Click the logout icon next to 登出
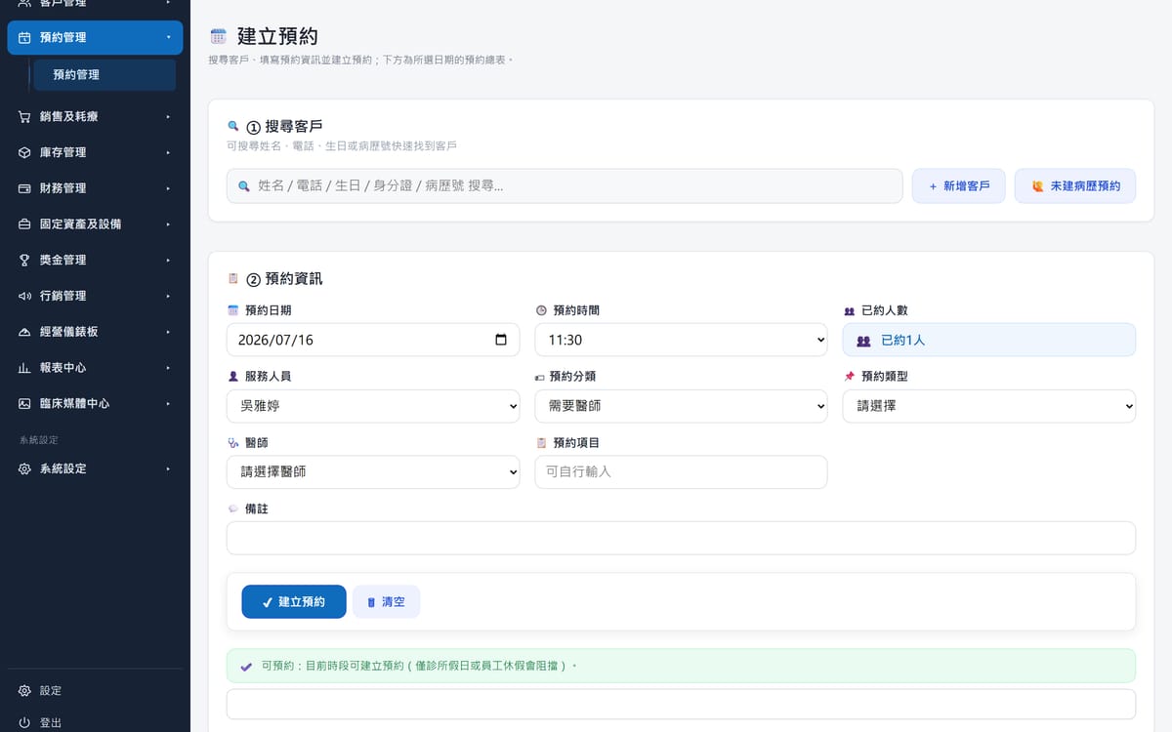This screenshot has width=1172, height=732. point(24,723)
